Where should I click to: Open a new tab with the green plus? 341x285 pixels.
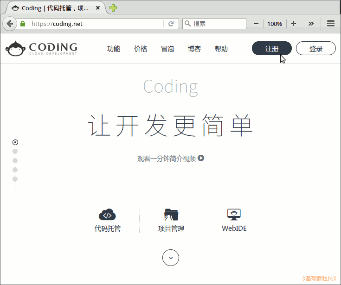113,8
